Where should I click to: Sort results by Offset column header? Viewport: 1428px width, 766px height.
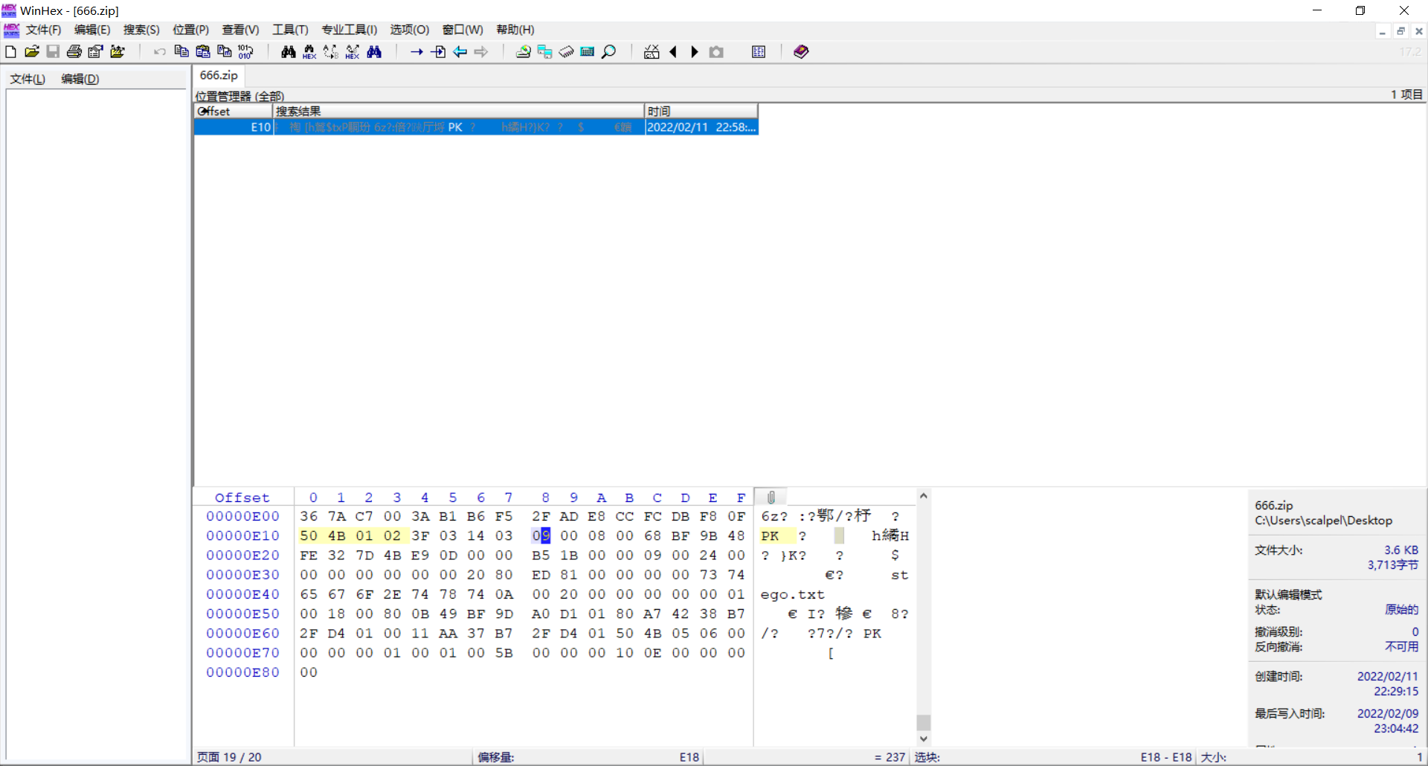(x=234, y=111)
